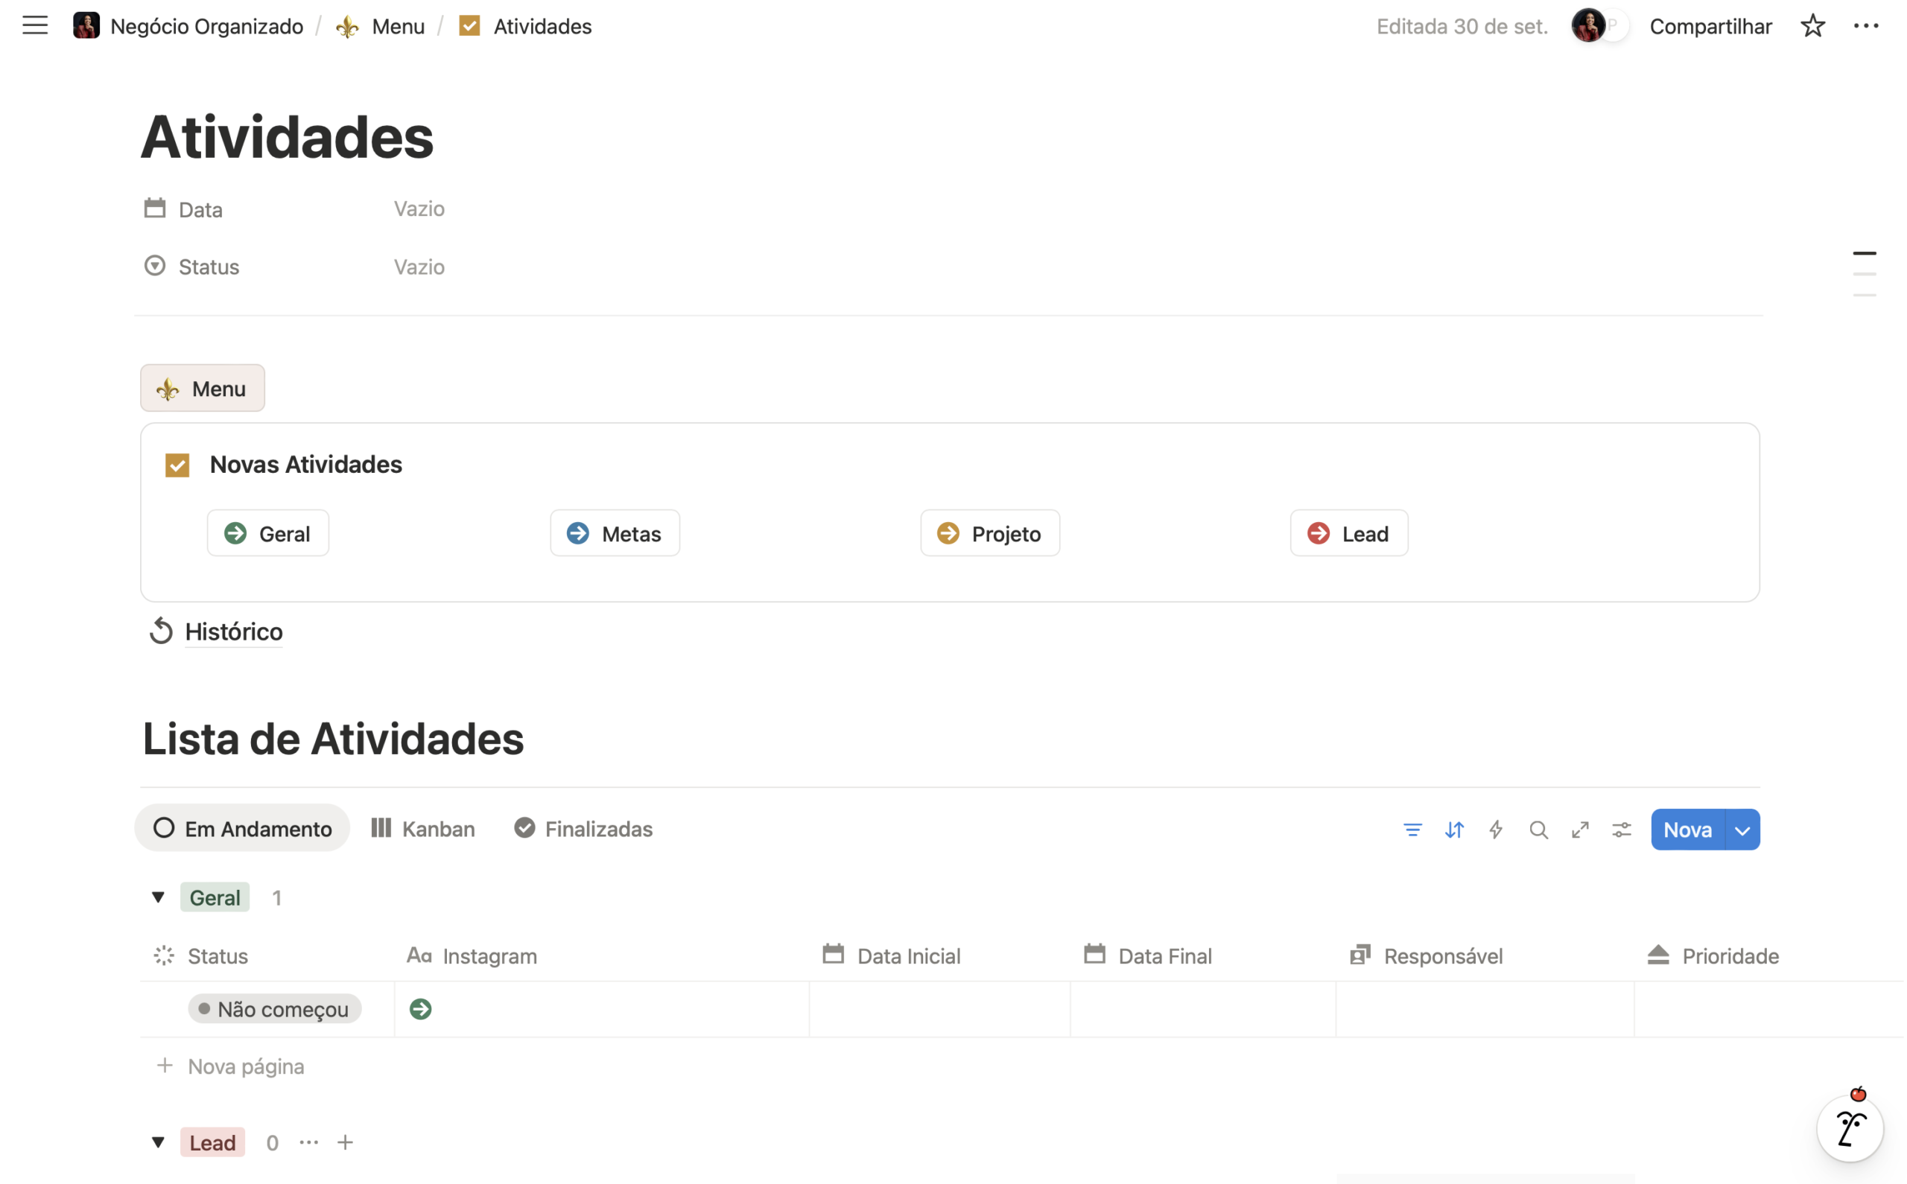The width and height of the screenshot is (1907, 1184).
Task: Click the sort arrows icon
Action: pyautogui.click(x=1454, y=830)
